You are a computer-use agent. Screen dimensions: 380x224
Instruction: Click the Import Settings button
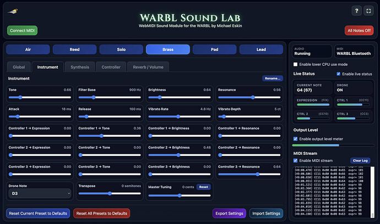tap(266, 214)
